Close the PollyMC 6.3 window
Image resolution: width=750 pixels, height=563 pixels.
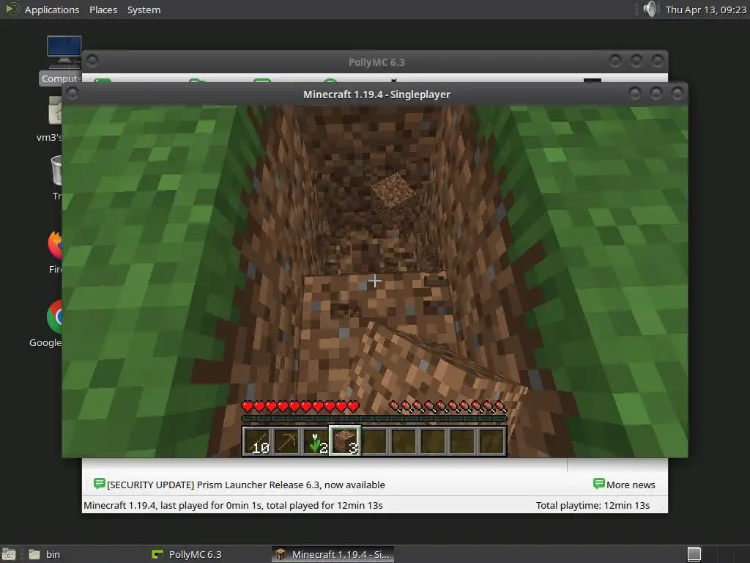pos(657,61)
